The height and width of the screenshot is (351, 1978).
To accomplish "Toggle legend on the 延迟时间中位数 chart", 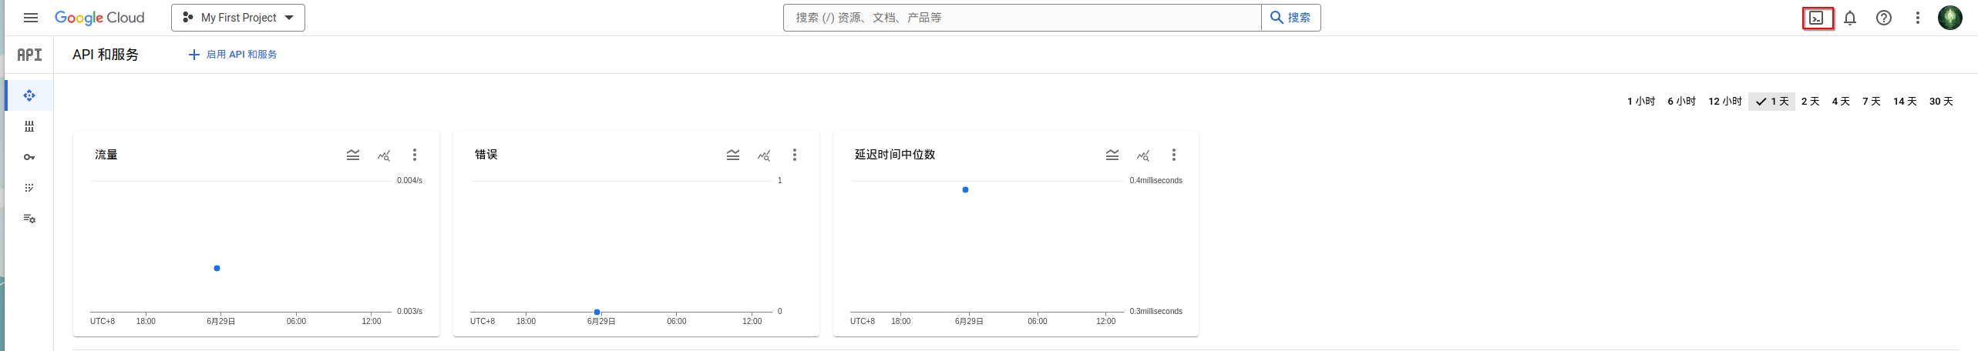I will click(x=1112, y=155).
